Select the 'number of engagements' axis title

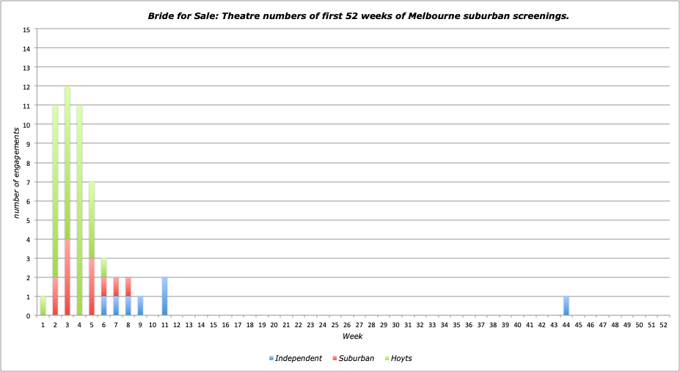pos(15,172)
